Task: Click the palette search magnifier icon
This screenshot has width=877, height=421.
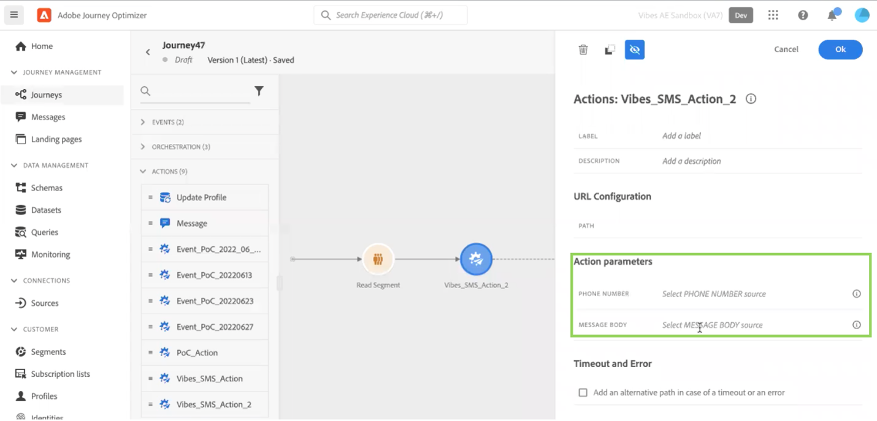Action: pos(145,91)
